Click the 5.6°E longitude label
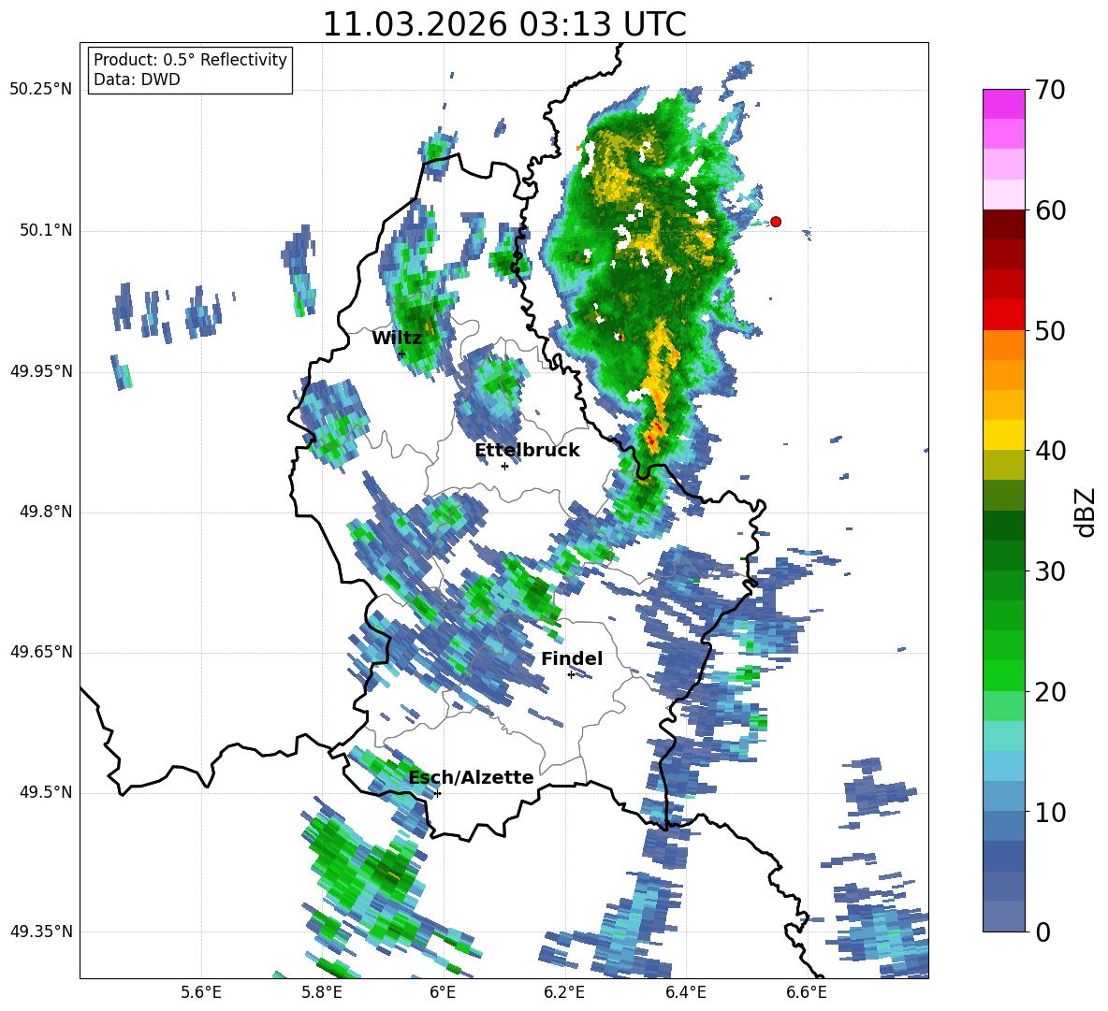1108x1011 pixels. 201,992
